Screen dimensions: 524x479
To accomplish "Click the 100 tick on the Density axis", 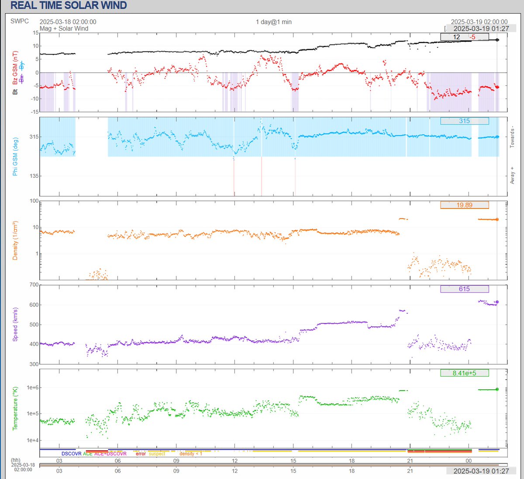I will click(34, 201).
